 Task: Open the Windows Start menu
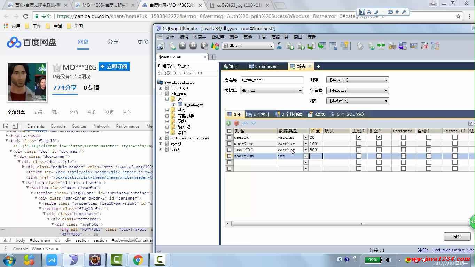[x=9, y=260]
